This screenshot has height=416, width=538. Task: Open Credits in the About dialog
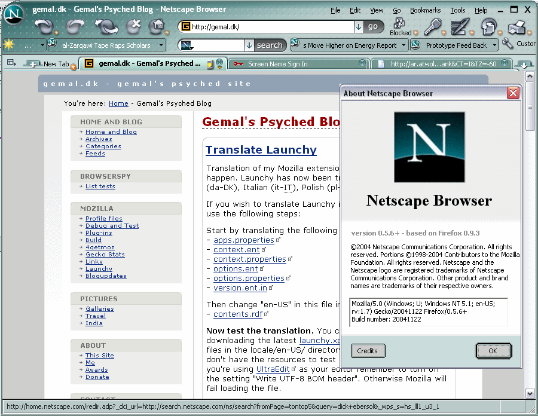(368, 351)
